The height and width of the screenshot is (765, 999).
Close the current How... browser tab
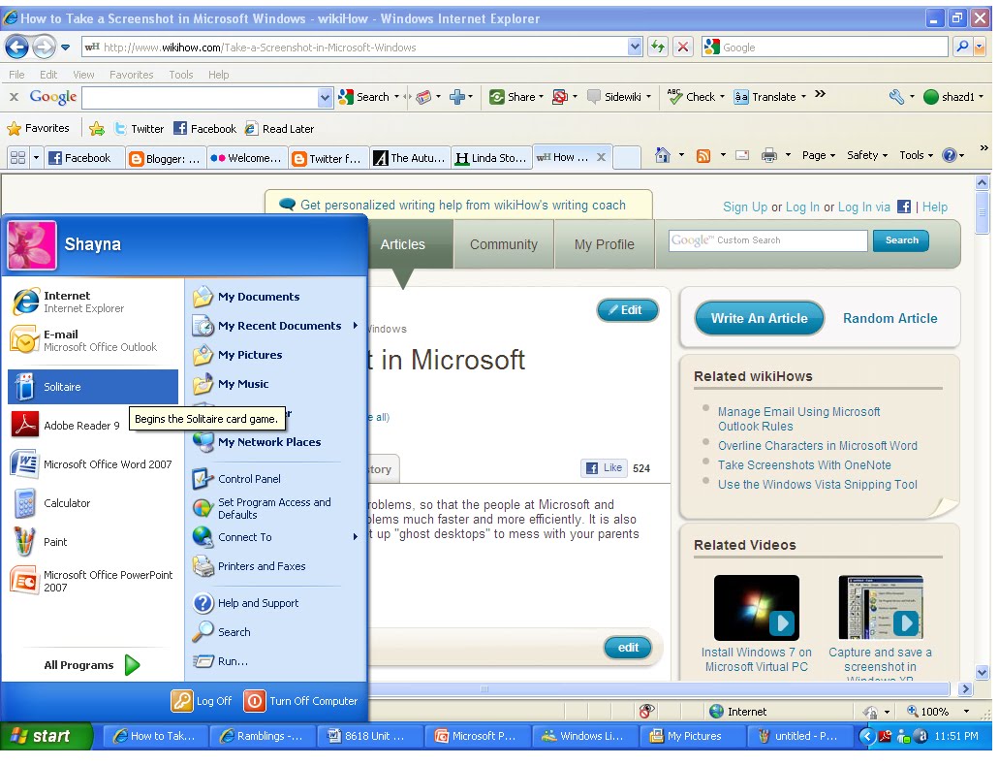tap(601, 157)
